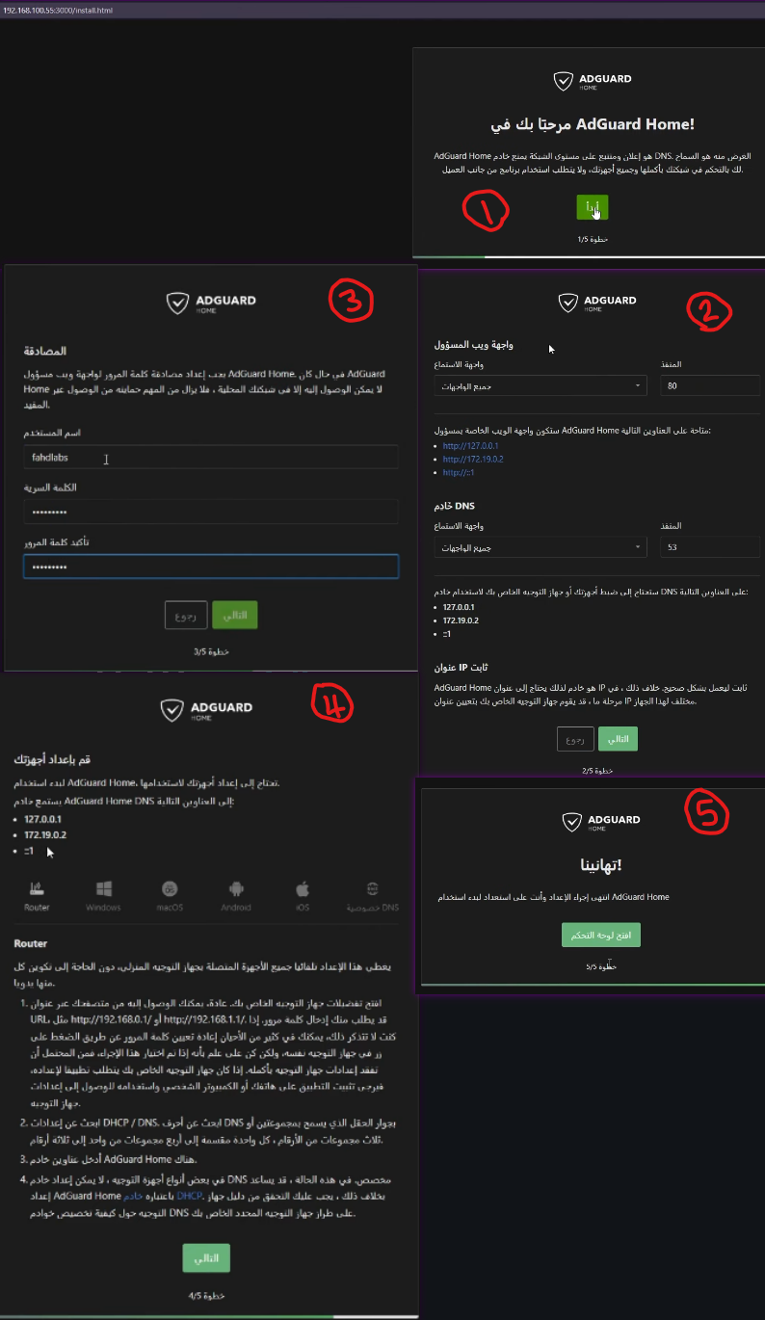
Task: Click the admin interface port field showing 80
Action: pyautogui.click(x=711, y=385)
